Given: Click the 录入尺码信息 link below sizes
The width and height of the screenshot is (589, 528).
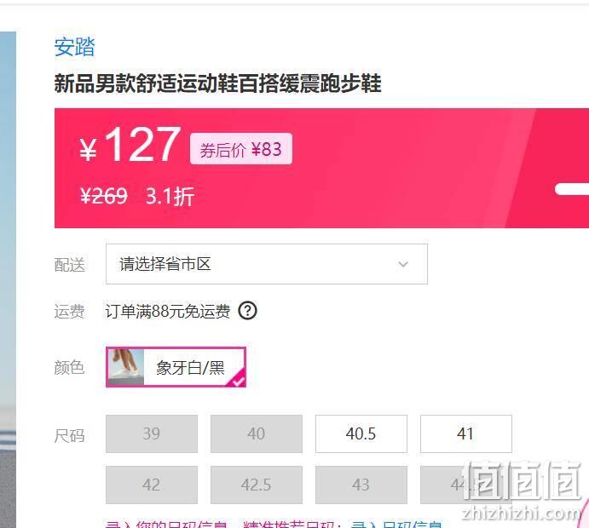Looking at the screenshot, I should 396,524.
